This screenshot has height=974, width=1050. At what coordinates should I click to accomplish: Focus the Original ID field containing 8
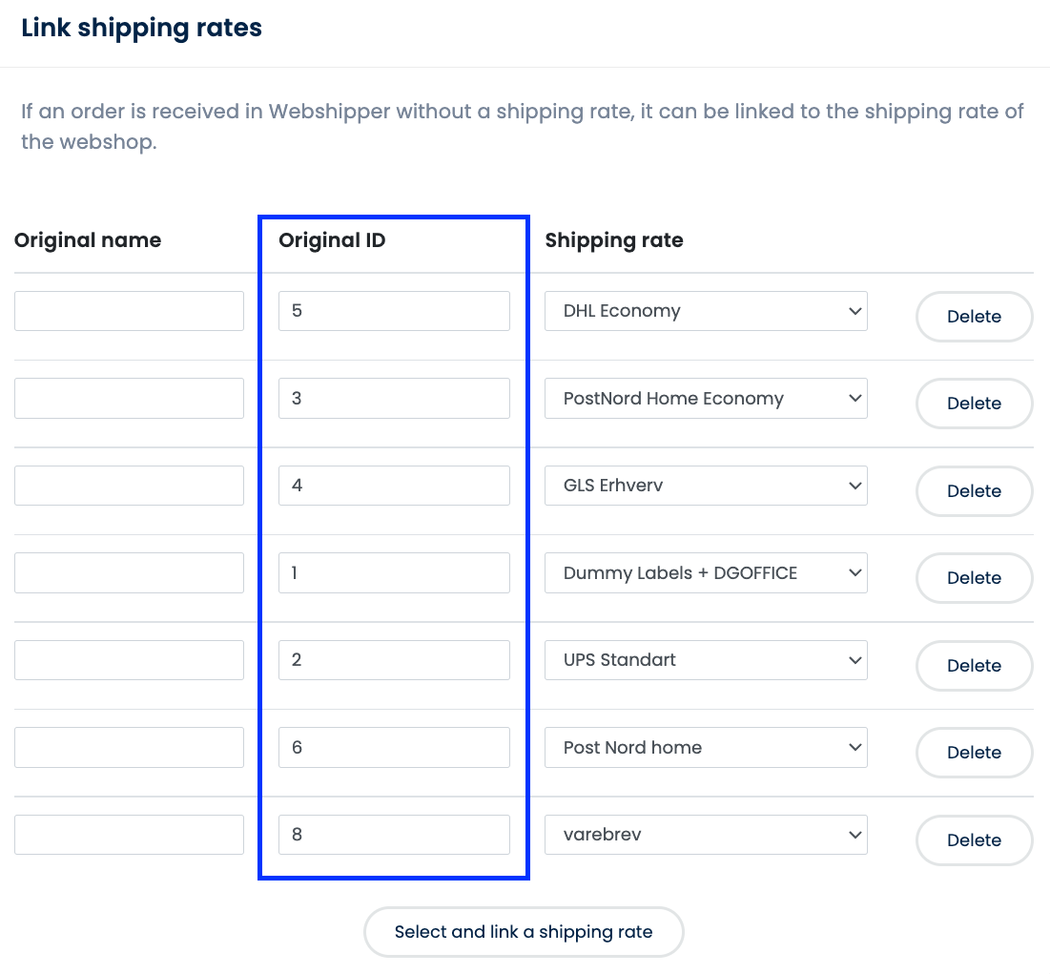(x=394, y=835)
